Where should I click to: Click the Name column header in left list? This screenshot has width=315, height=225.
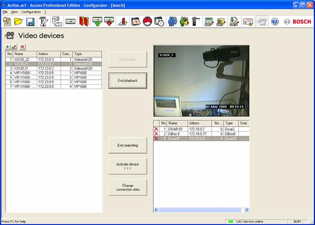point(25,54)
